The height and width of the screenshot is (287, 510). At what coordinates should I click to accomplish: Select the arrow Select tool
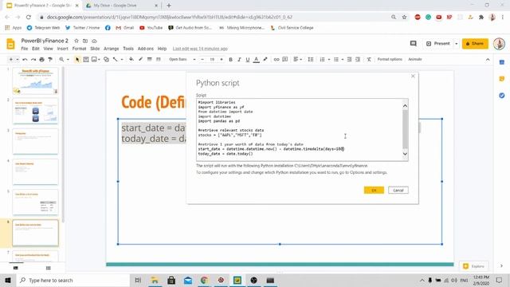[x=77, y=60]
